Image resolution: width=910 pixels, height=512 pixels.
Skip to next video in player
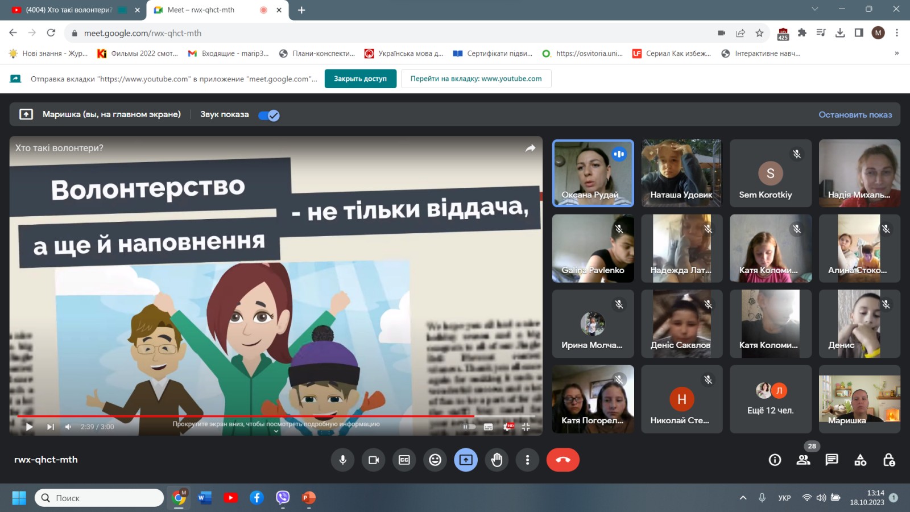(x=51, y=427)
